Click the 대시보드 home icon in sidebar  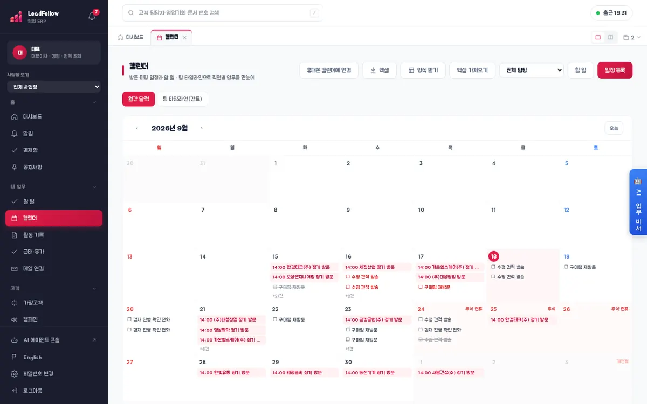coord(15,116)
